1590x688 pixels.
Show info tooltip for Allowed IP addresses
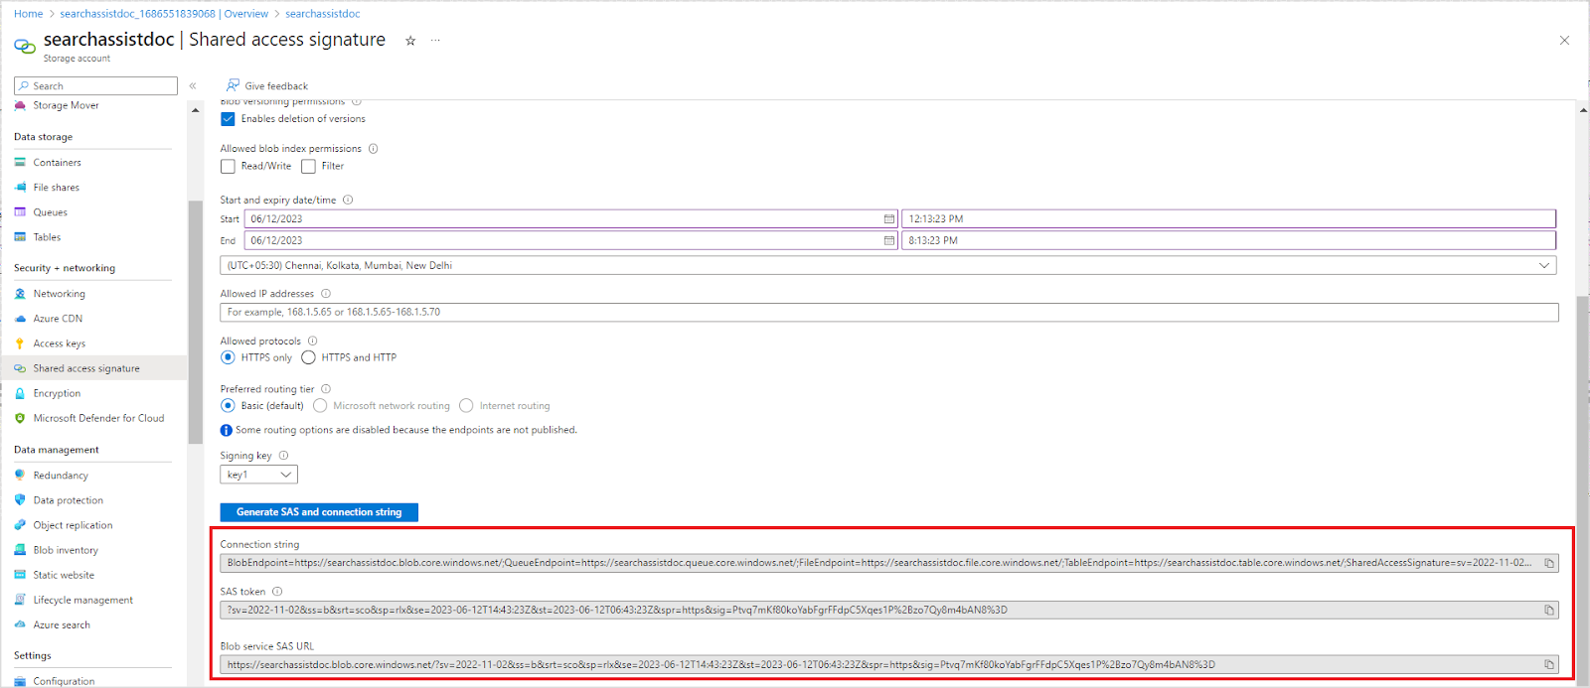pos(326,294)
